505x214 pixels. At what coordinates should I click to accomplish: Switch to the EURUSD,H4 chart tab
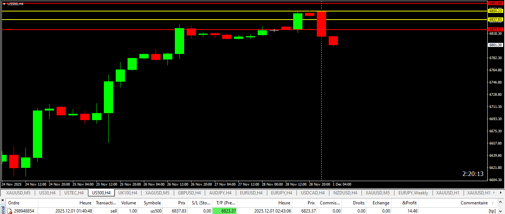(251, 193)
